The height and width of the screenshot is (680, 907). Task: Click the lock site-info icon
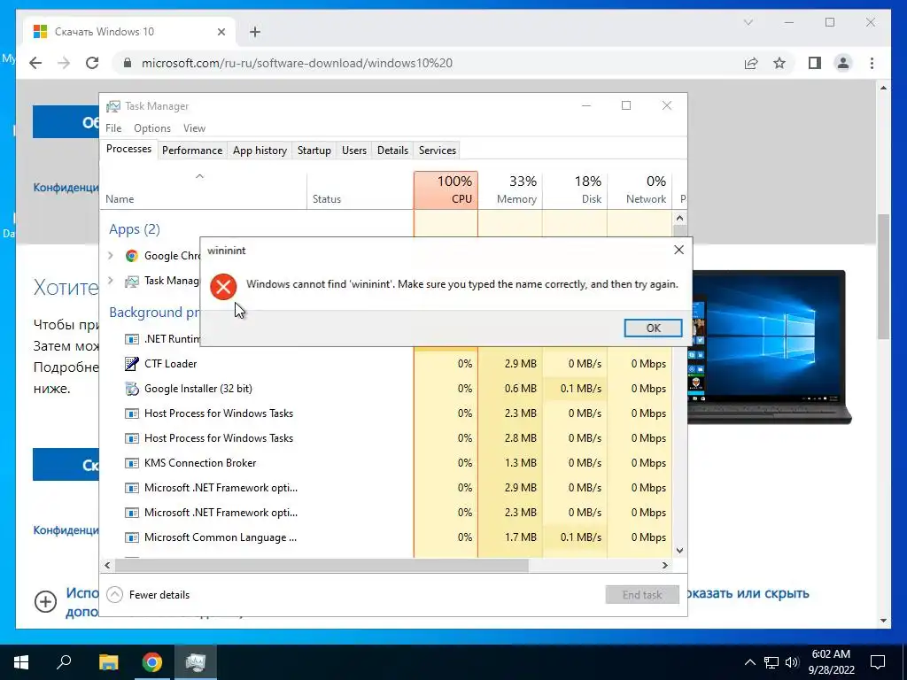tap(128, 63)
